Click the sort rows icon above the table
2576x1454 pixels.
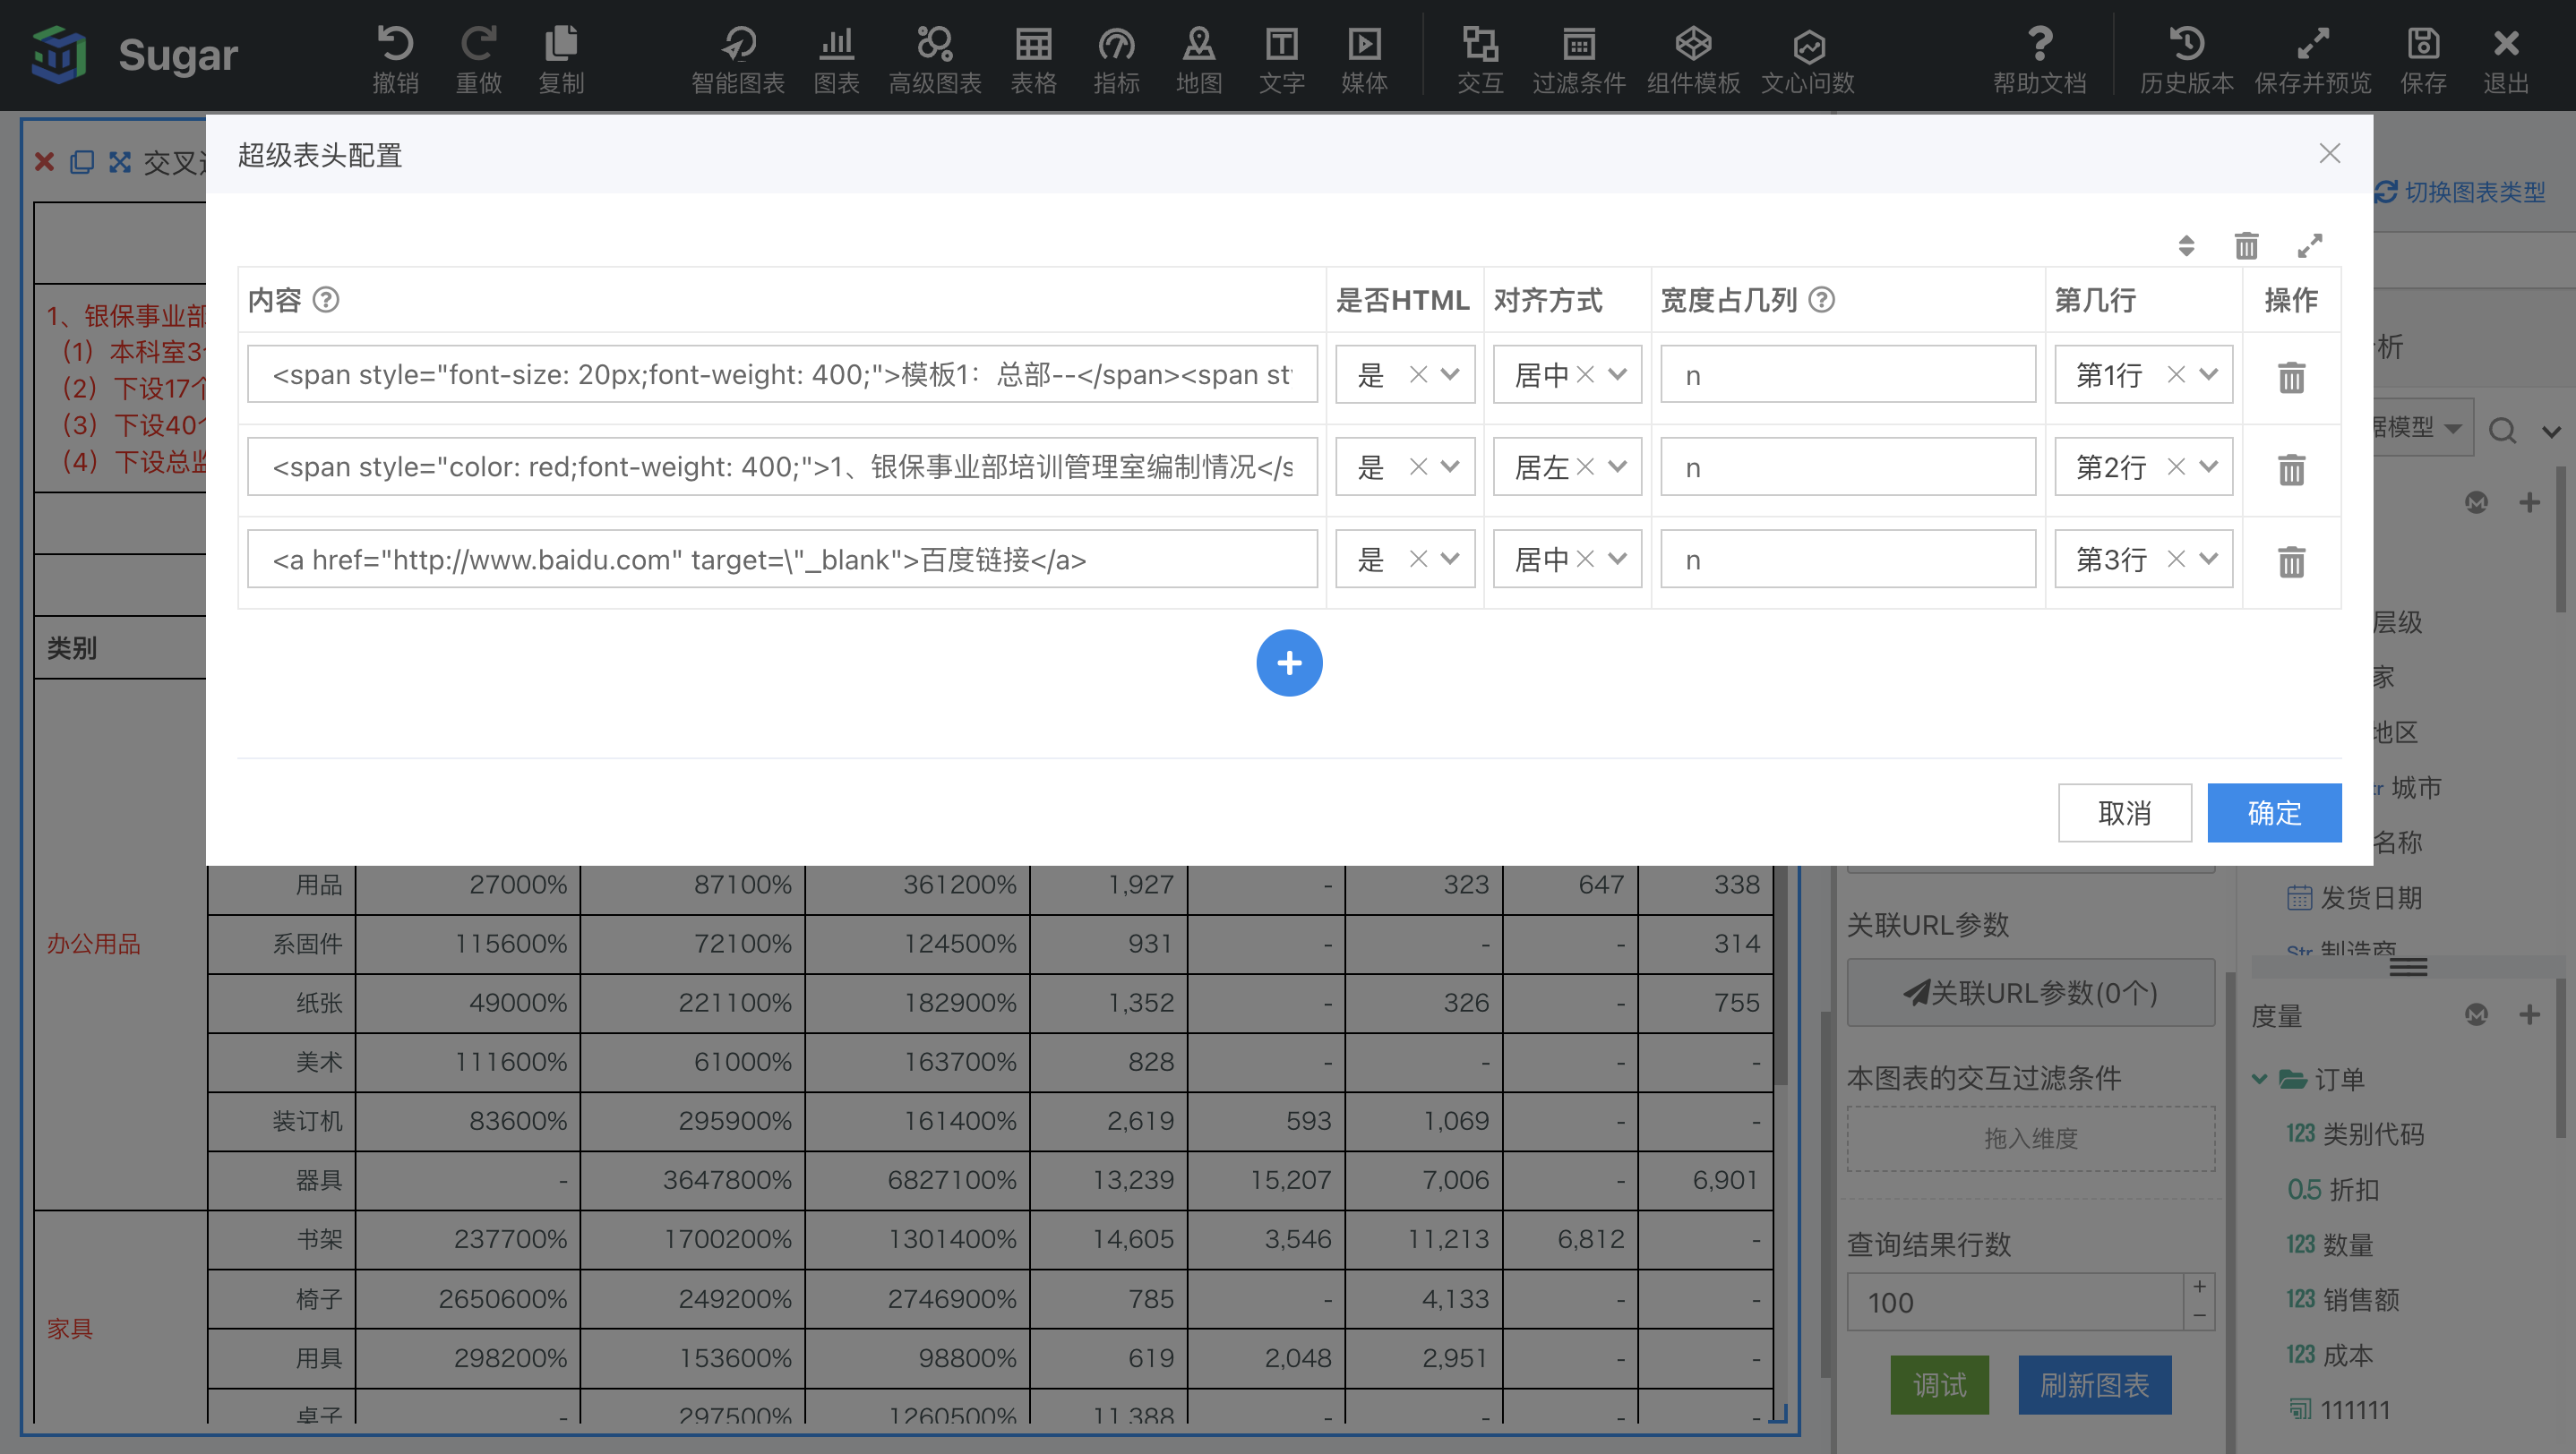coord(2186,244)
